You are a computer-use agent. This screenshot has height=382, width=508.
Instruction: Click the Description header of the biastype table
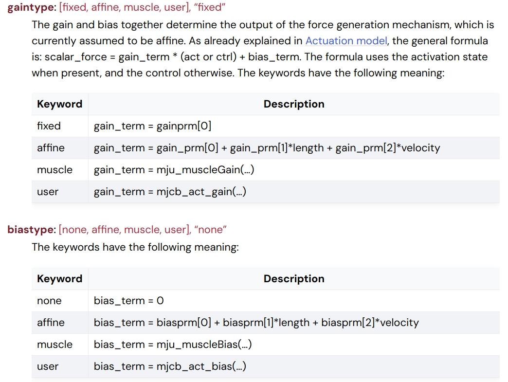click(x=294, y=279)
